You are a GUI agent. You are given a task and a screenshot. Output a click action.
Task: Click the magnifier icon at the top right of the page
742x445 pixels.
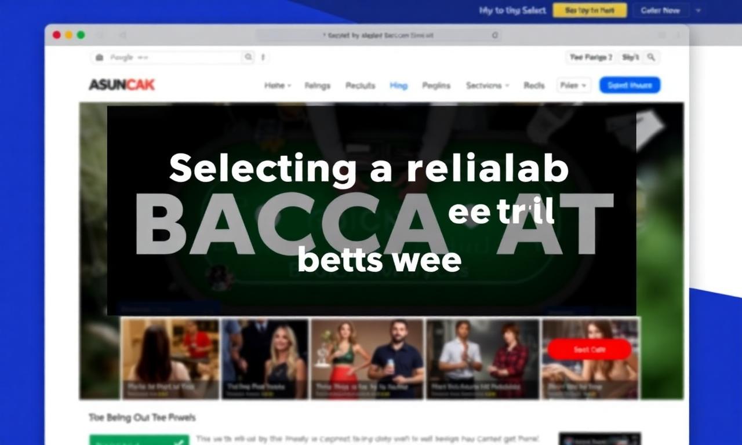[651, 57]
